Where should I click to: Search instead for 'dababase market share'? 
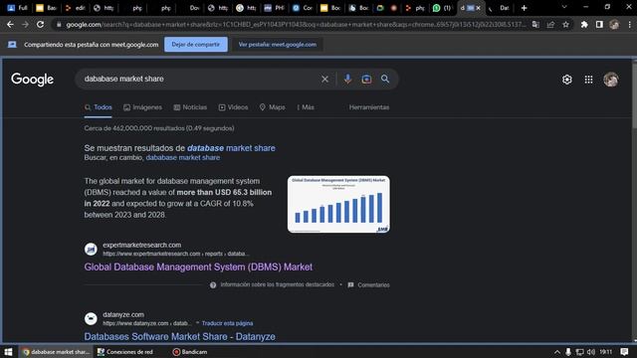click(183, 157)
